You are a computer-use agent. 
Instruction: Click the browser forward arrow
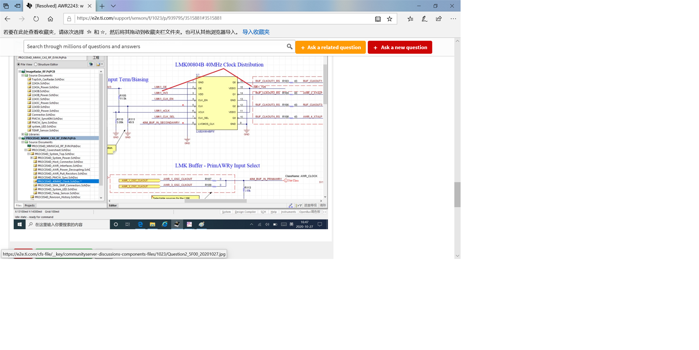click(22, 19)
